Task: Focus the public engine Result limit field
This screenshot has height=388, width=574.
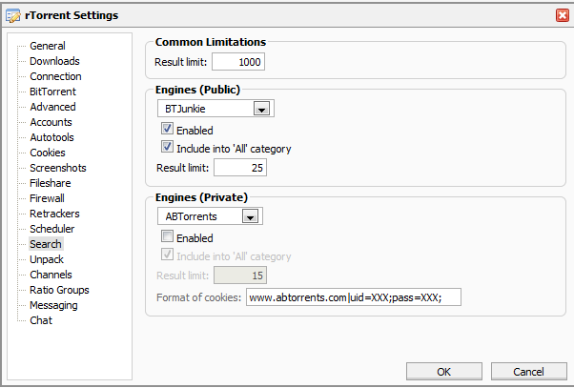Action: tap(239, 168)
